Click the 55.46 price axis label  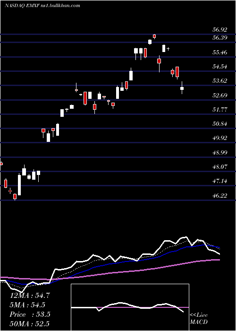219,52
